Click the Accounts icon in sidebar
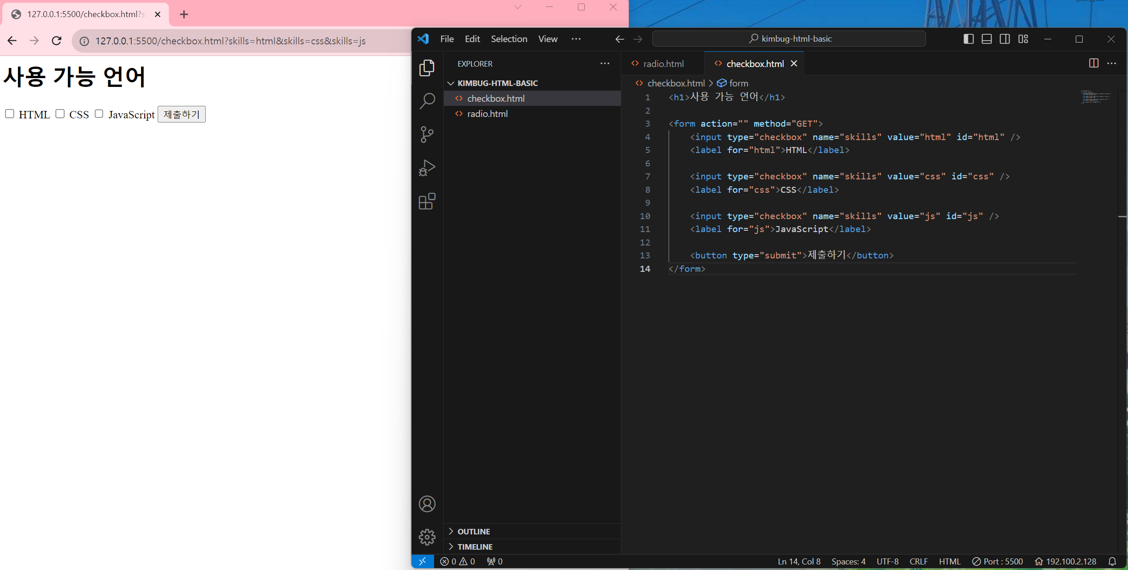 tap(427, 504)
